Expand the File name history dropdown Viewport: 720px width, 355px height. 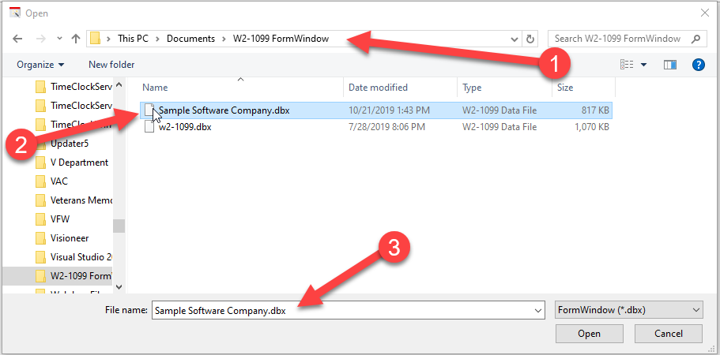coord(538,311)
